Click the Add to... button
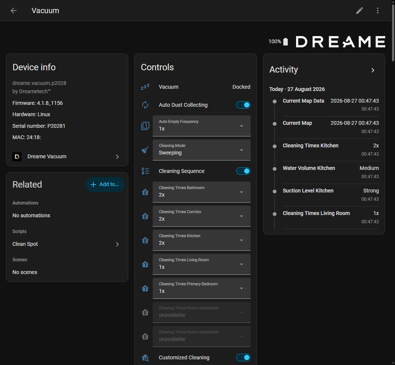The width and height of the screenshot is (395, 365). point(105,185)
